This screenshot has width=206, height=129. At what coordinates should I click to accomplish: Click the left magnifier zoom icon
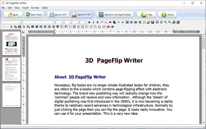(x=165, y=22)
